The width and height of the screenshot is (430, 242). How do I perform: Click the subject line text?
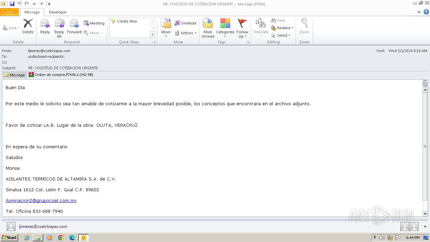point(63,68)
